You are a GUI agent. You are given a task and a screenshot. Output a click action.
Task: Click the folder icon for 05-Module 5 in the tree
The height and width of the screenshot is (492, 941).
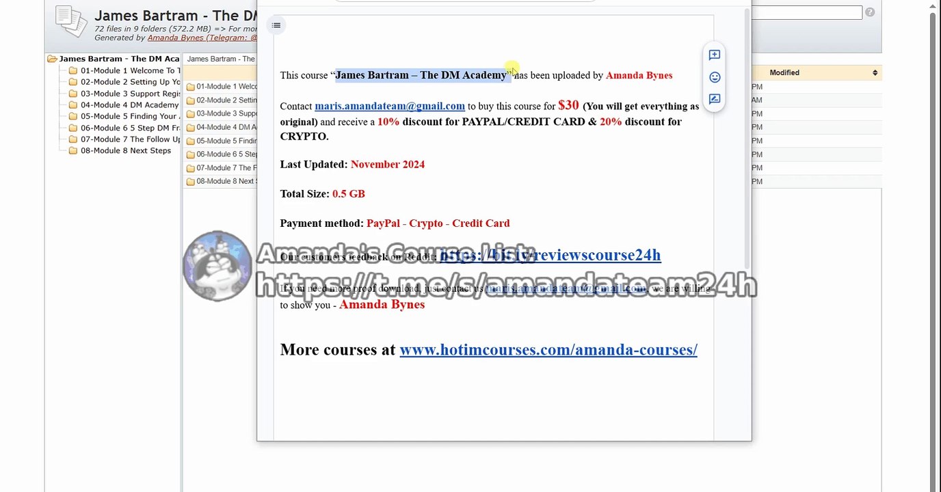(73, 116)
